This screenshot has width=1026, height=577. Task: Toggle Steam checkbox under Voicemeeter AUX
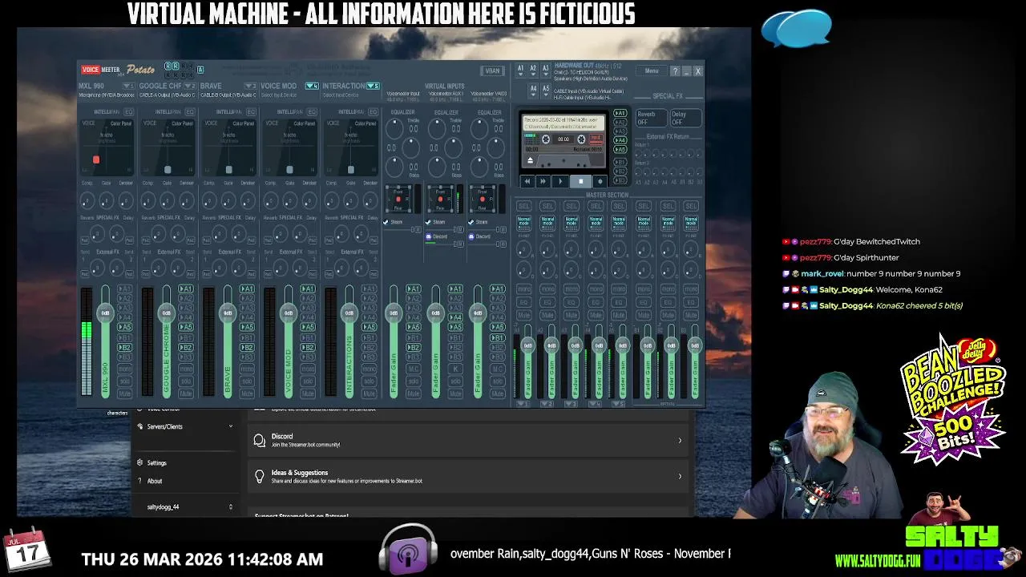(x=428, y=222)
